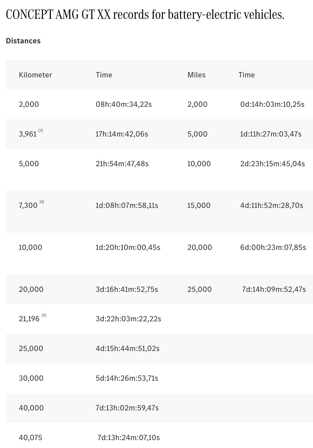Select the 40,000 kilometer cell
Screen dimensions: 313x448
(x=31, y=408)
